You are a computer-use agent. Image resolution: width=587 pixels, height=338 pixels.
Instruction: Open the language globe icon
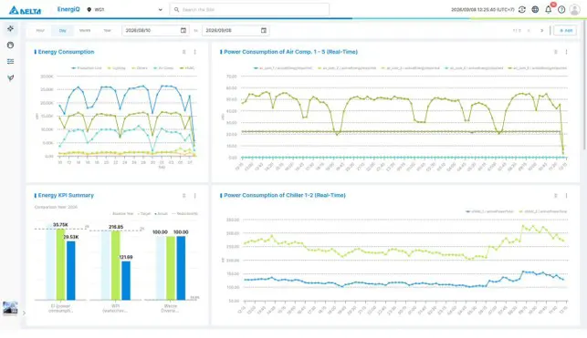click(x=535, y=10)
